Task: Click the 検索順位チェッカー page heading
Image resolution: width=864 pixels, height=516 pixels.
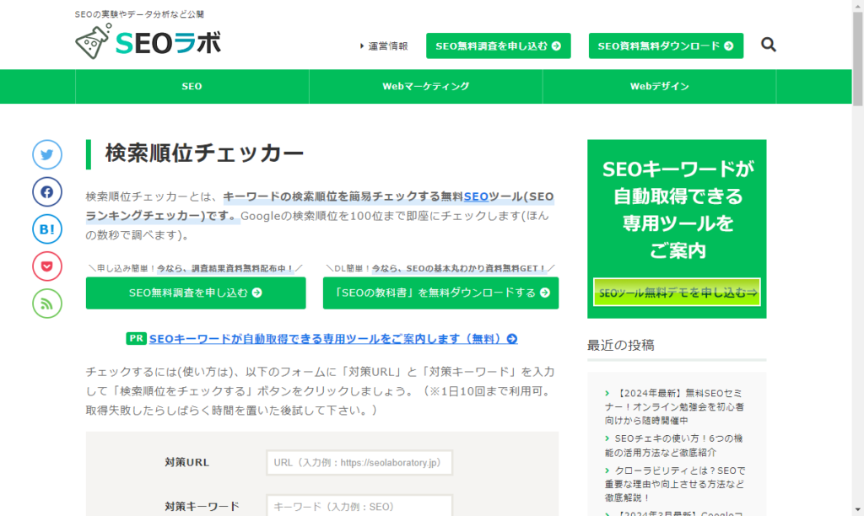Action: coord(204,153)
